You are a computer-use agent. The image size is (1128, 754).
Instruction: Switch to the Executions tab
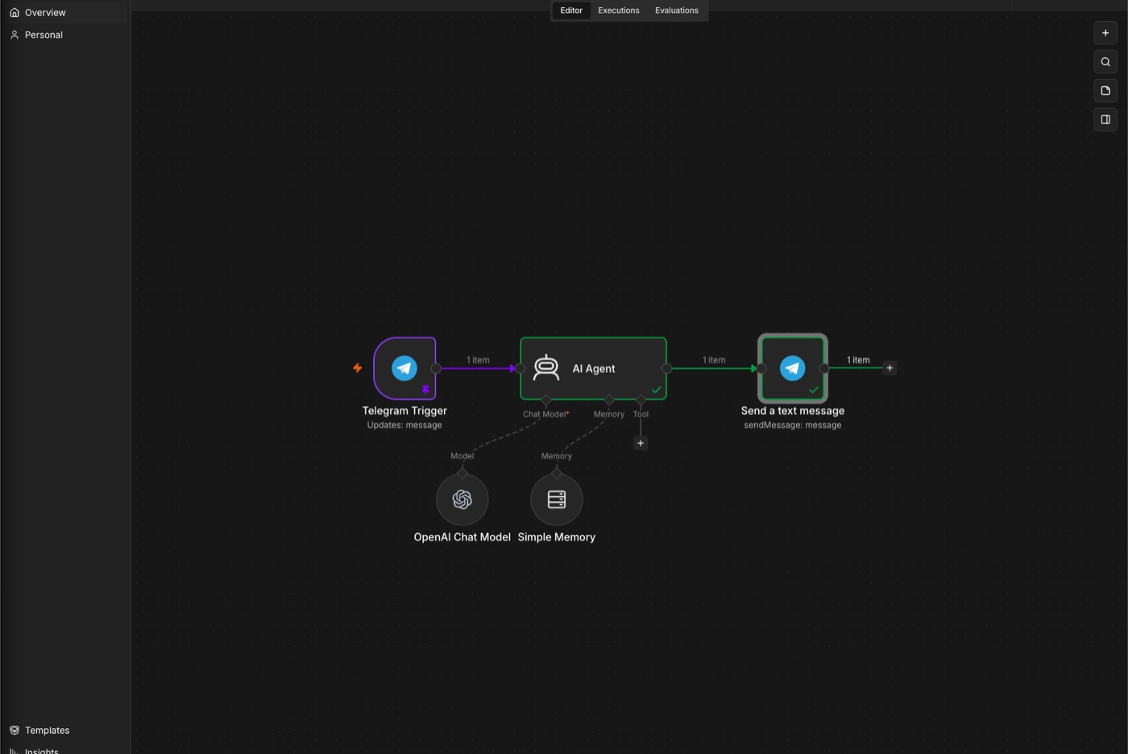coord(619,10)
